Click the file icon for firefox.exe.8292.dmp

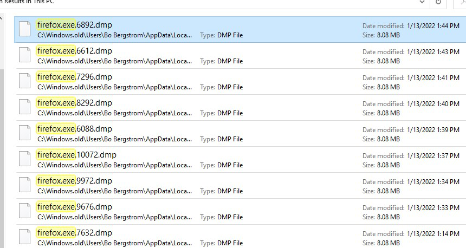25,107
